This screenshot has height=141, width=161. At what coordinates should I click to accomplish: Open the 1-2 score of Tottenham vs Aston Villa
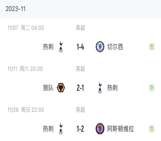80,129
